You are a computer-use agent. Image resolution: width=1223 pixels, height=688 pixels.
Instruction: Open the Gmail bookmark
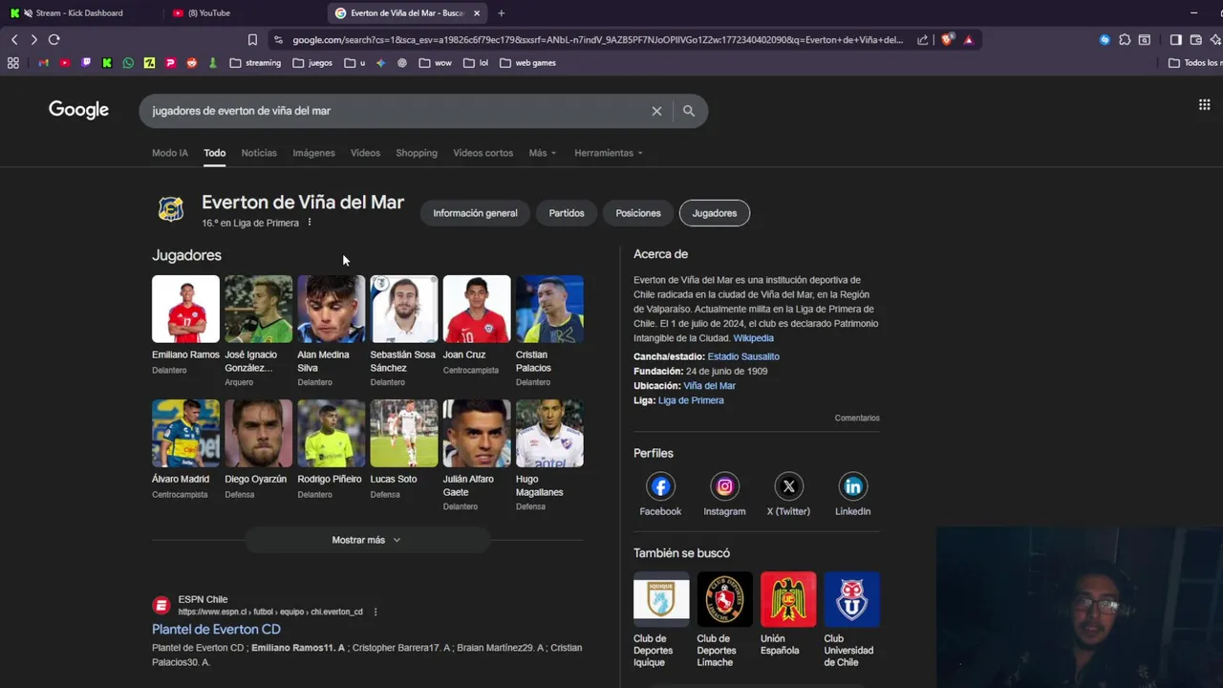(x=43, y=63)
